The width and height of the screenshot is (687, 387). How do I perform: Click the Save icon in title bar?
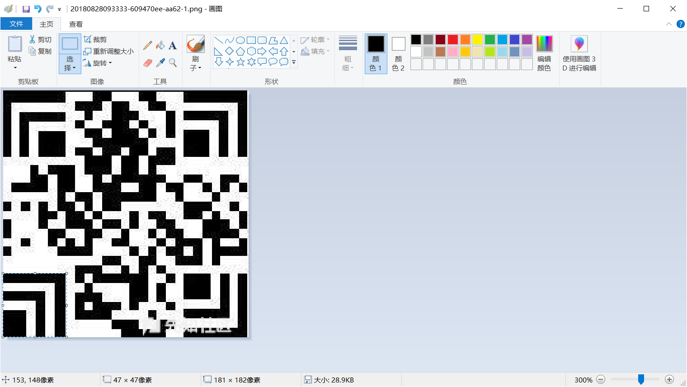26,9
